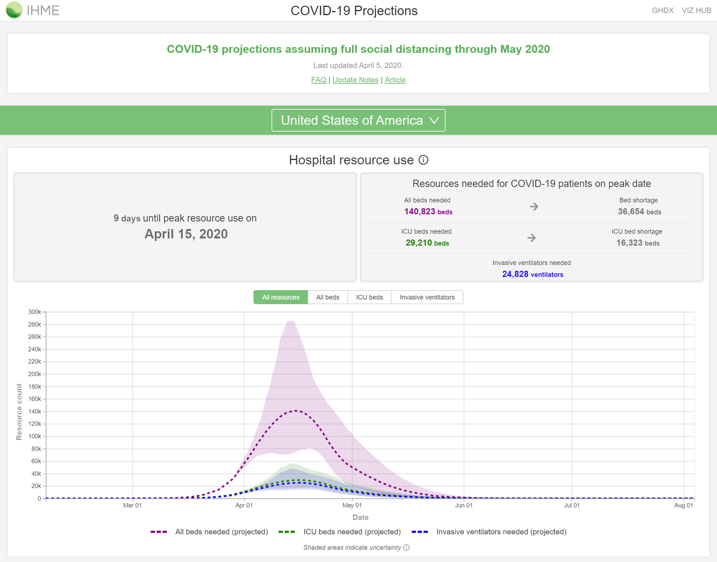
Task: Select the Invasive ventilators tab
Action: pos(427,297)
